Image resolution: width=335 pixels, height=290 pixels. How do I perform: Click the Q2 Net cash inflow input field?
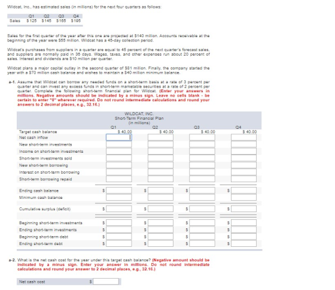[160, 137]
